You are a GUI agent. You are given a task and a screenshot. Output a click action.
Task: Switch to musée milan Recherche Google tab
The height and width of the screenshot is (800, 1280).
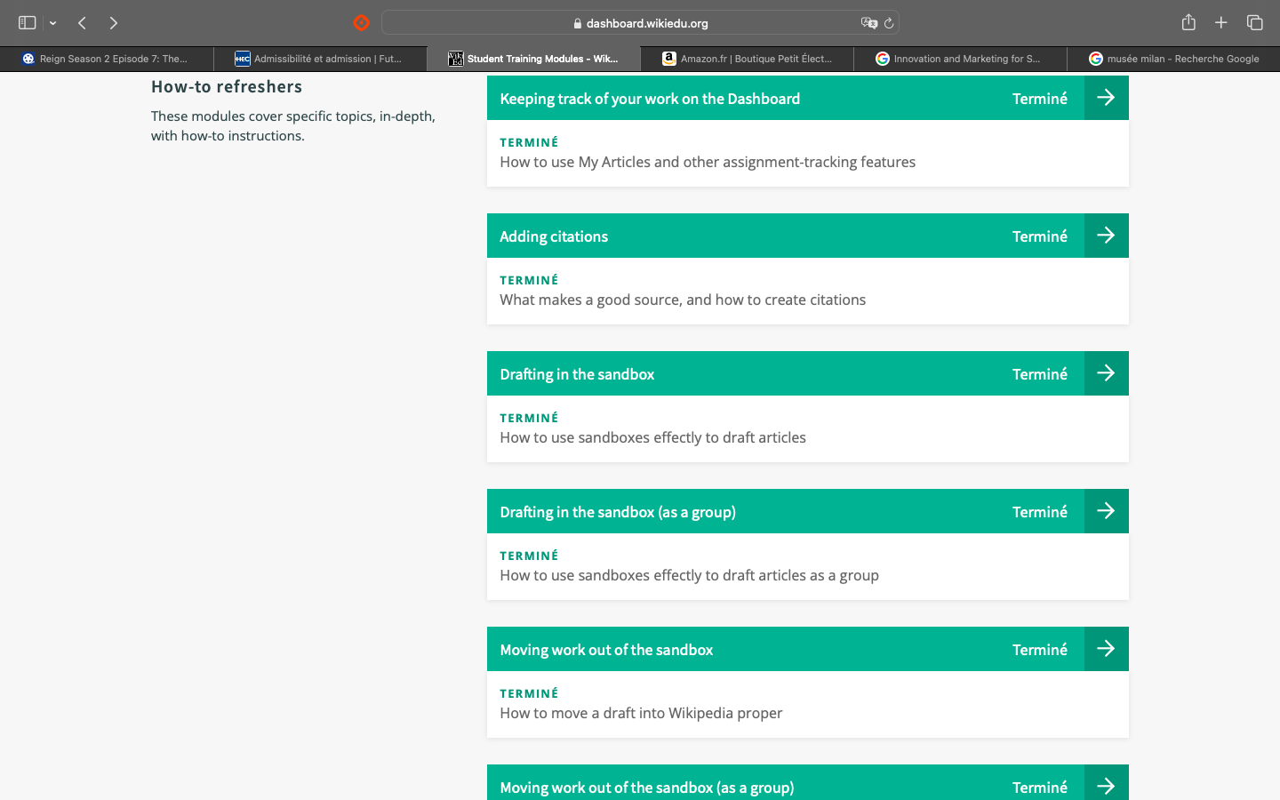(1173, 59)
